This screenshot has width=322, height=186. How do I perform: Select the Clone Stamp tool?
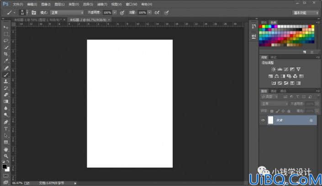tap(6, 82)
